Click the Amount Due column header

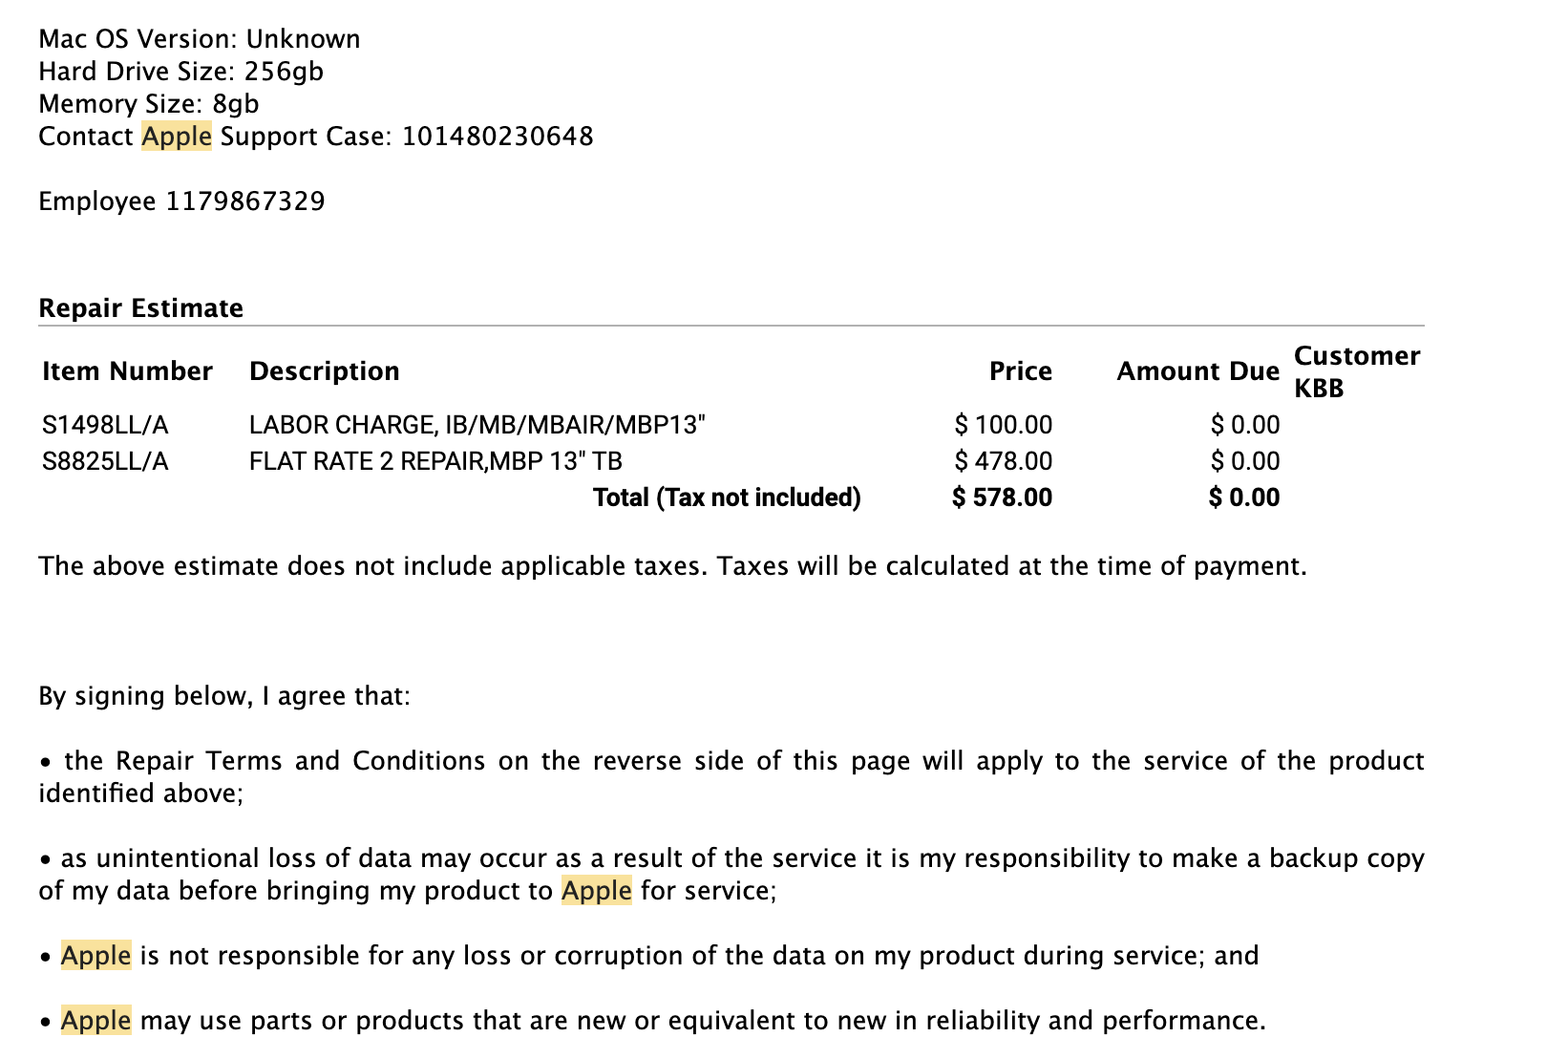(1197, 371)
